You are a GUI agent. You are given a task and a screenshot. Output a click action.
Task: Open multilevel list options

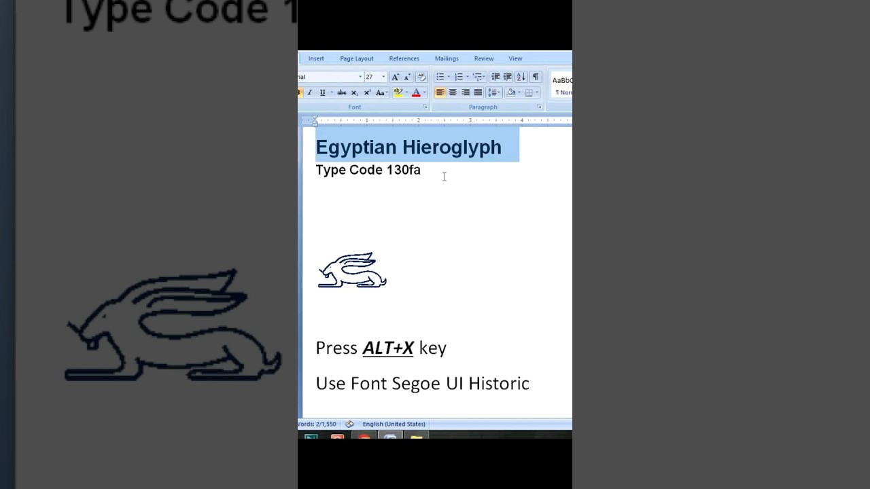tap(478, 77)
